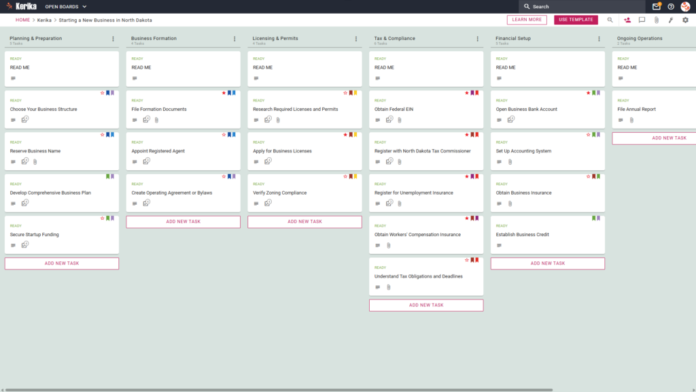Toggle star on File Formation Documents
Image resolution: width=696 pixels, height=392 pixels.
pos(224,93)
